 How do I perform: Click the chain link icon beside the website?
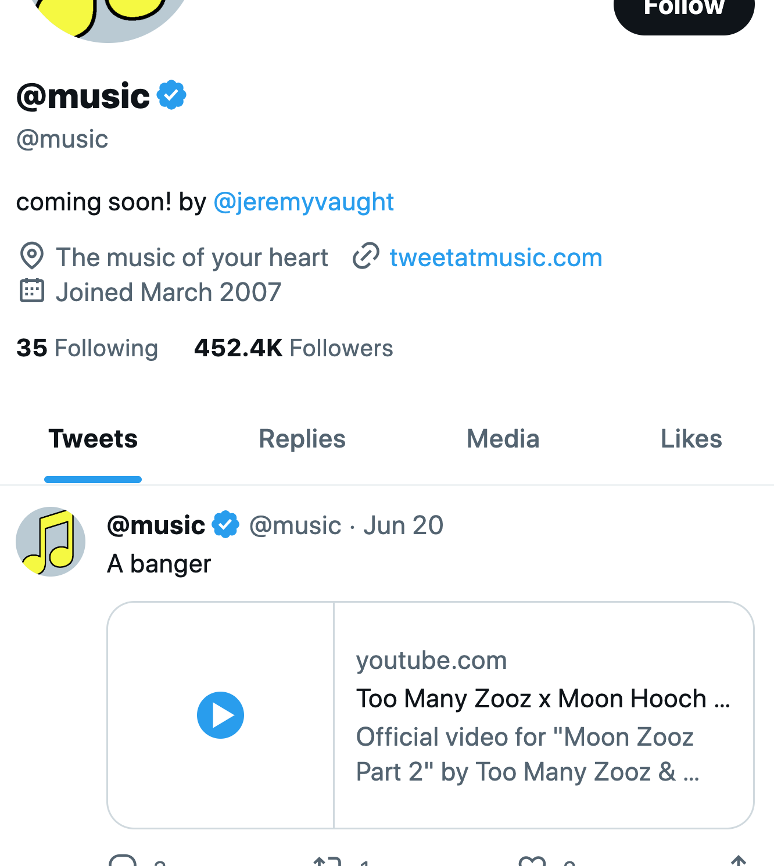(366, 256)
